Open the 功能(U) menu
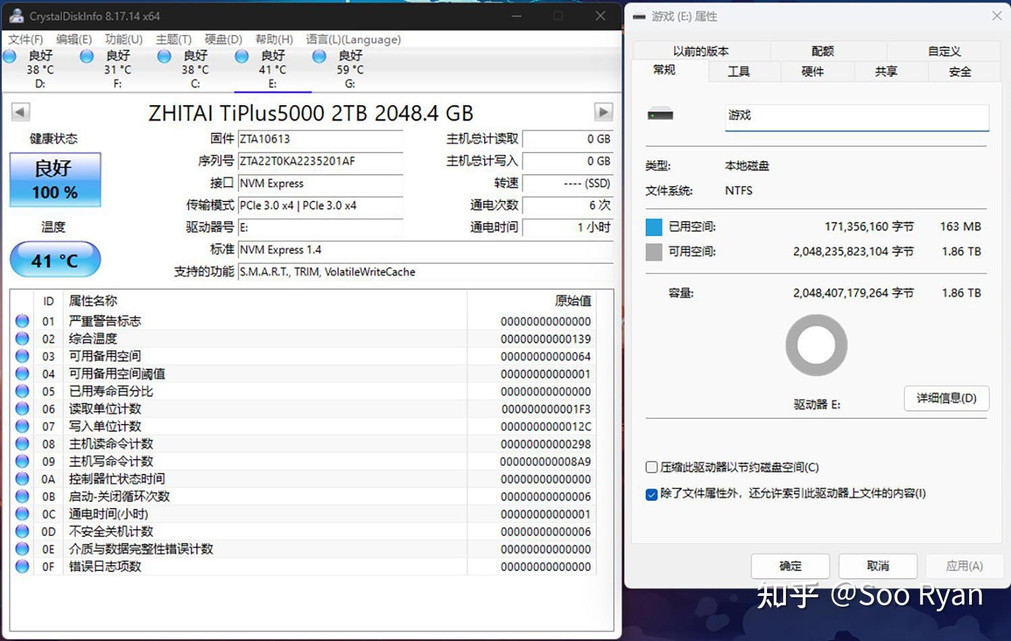This screenshot has height=641, width=1011. (123, 39)
